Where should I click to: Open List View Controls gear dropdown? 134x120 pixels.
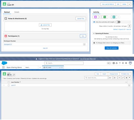click(111, 78)
